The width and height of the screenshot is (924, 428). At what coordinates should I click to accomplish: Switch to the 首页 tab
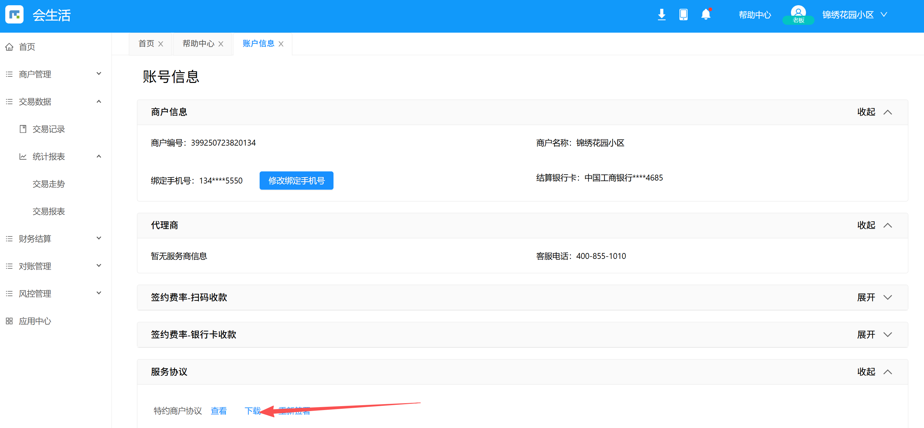point(146,43)
